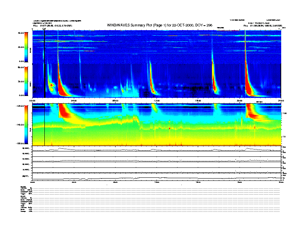303x234 pixels.
Task: Click the bottom magnetic field line plot trace
Action: point(157,178)
